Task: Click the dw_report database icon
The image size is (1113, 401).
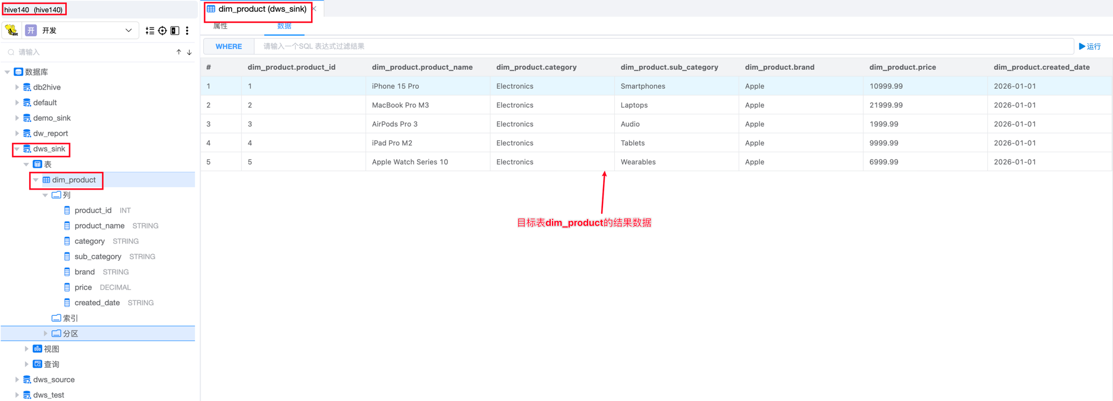Action: coord(27,133)
